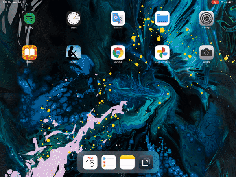Launch the Chrome browser

[118, 52]
